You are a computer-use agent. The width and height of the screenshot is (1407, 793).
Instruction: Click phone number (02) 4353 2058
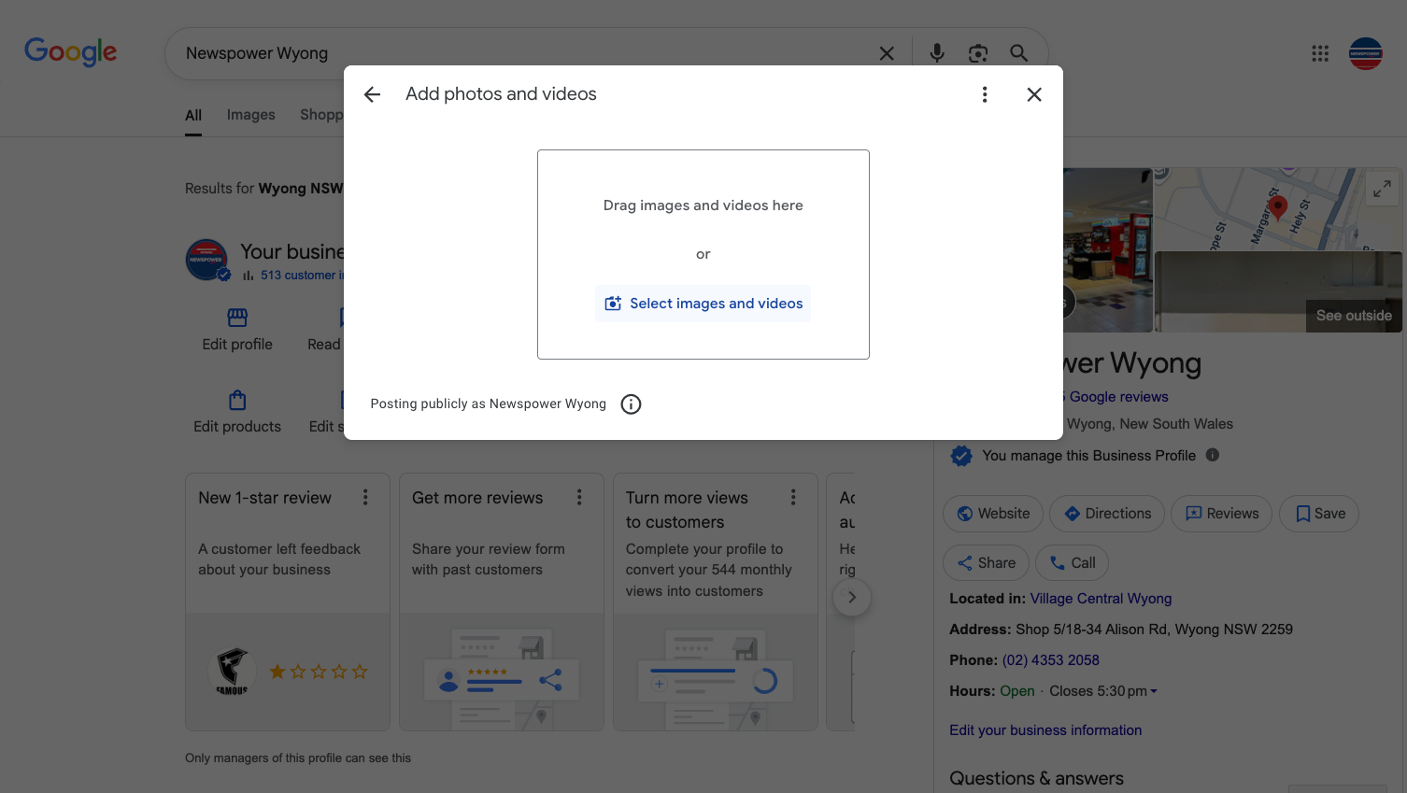click(1051, 660)
